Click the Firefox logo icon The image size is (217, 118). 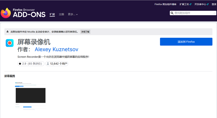pos(6,13)
